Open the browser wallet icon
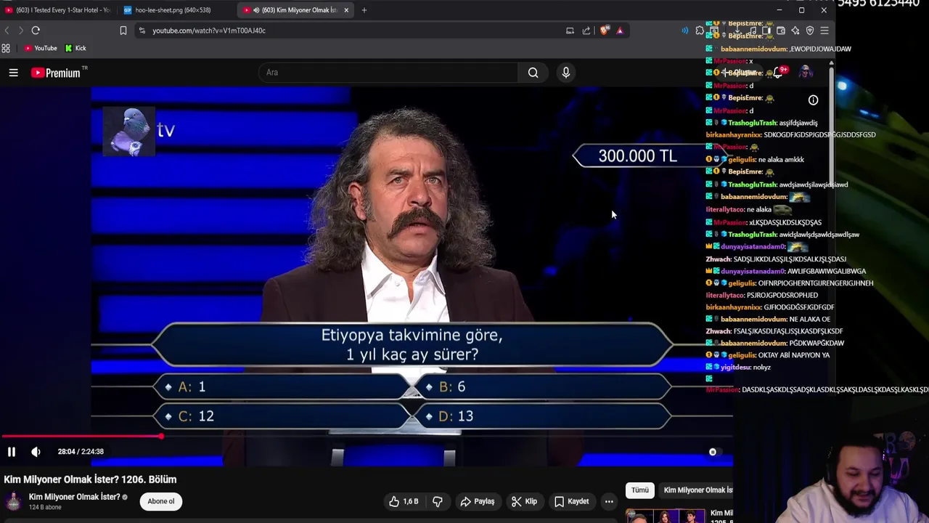The height and width of the screenshot is (523, 929). coord(781,31)
